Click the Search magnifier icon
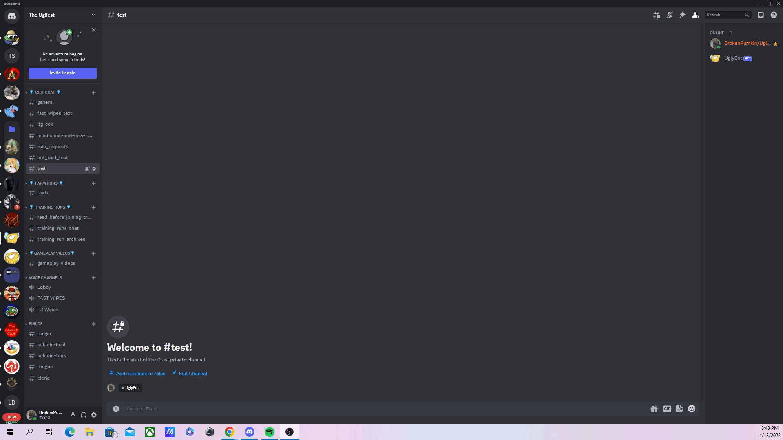The width and height of the screenshot is (783, 440). (746, 15)
